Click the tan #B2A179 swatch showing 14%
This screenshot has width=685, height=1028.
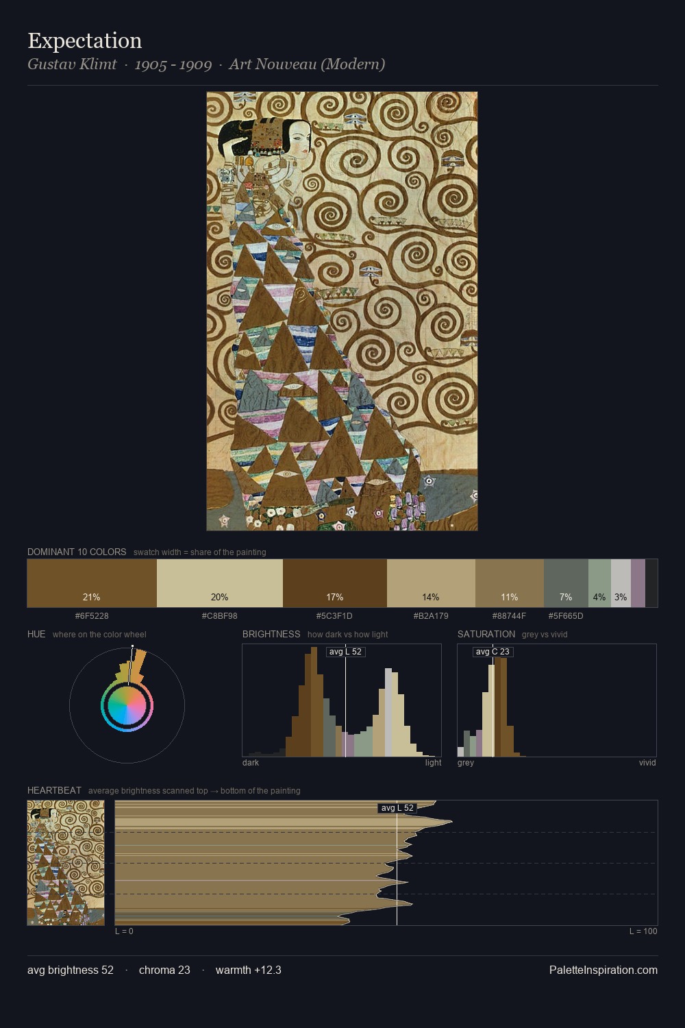coord(431,583)
